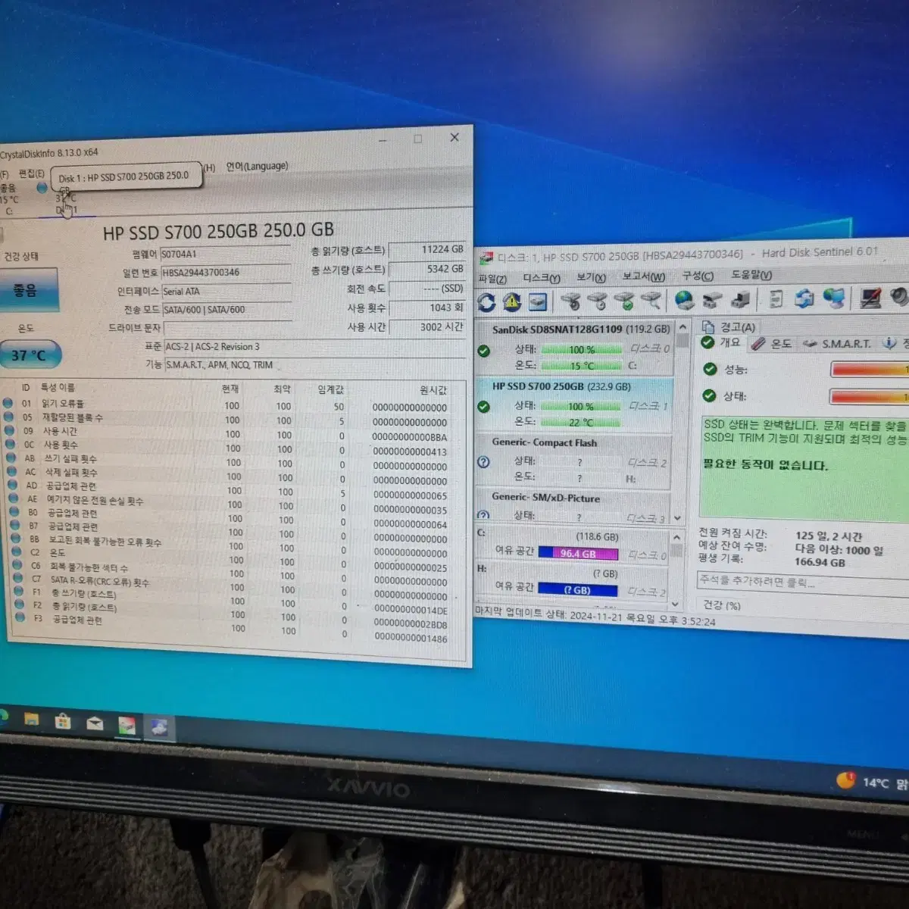
Task: Click the report document toolbar icon
Action: click(776, 300)
